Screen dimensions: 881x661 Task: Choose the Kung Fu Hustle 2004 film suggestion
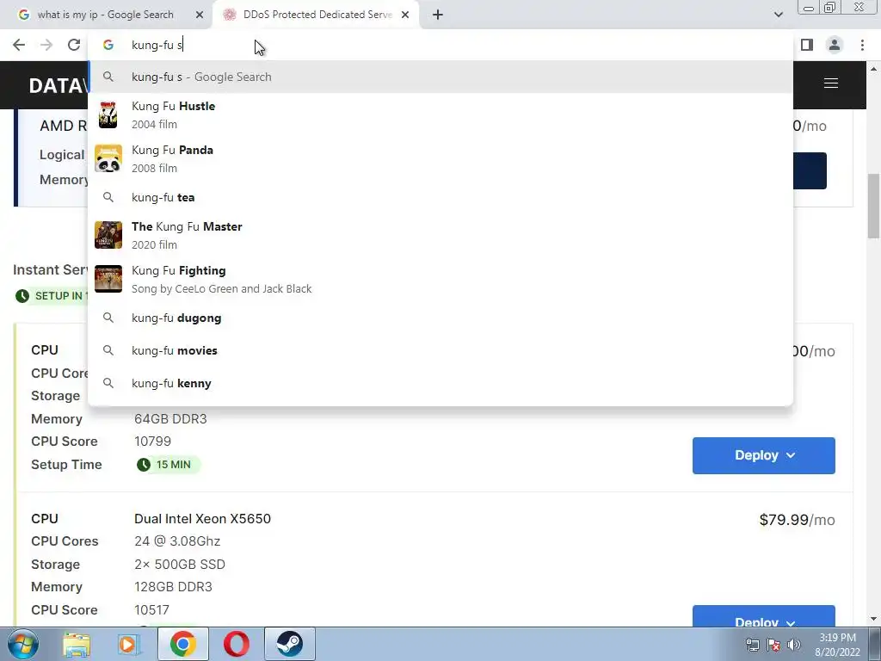click(441, 114)
